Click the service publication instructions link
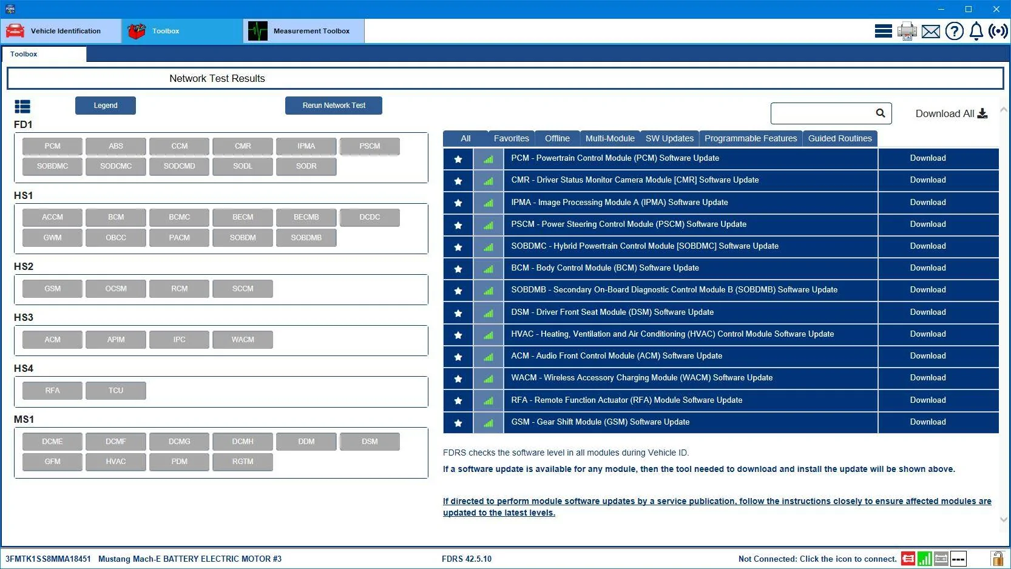The height and width of the screenshot is (569, 1011). point(717,507)
